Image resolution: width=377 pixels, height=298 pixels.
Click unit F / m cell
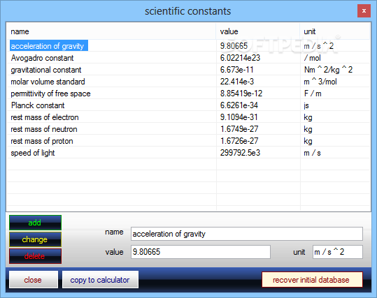pos(313,94)
